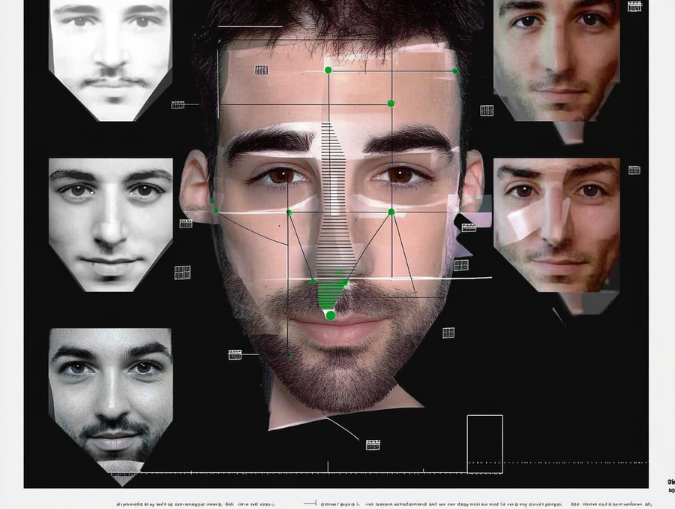Click the green landmark dot at forehead's right edge
The height and width of the screenshot is (509, 675).
[x=455, y=71]
